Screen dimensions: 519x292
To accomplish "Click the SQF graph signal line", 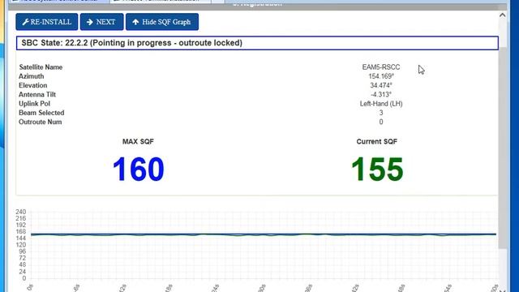I will (264, 234).
